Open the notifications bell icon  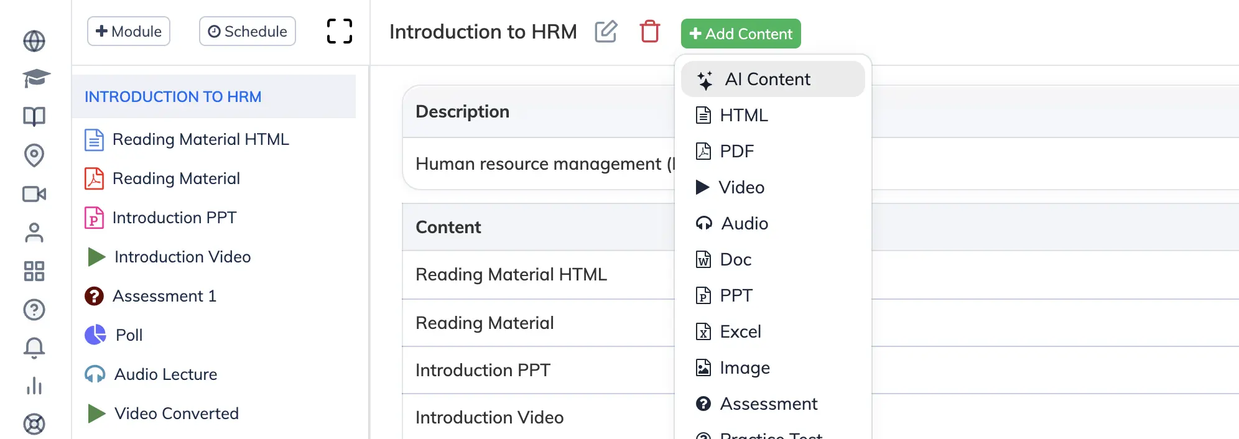pyautogui.click(x=34, y=348)
